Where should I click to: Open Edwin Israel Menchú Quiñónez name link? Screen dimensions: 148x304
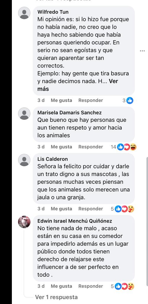tap(75, 221)
